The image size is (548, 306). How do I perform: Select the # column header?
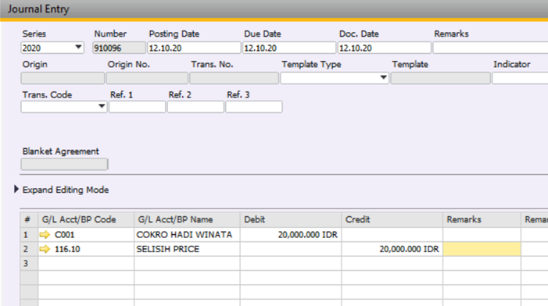[29, 219]
